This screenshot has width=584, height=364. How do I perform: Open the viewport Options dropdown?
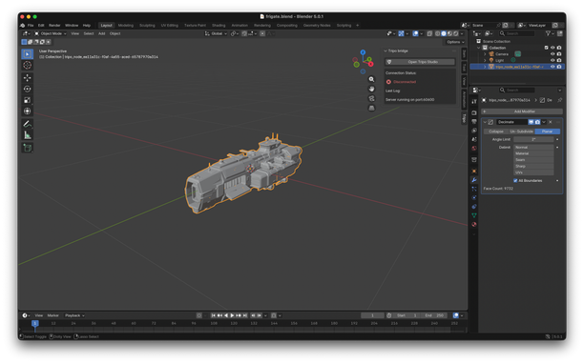(455, 42)
